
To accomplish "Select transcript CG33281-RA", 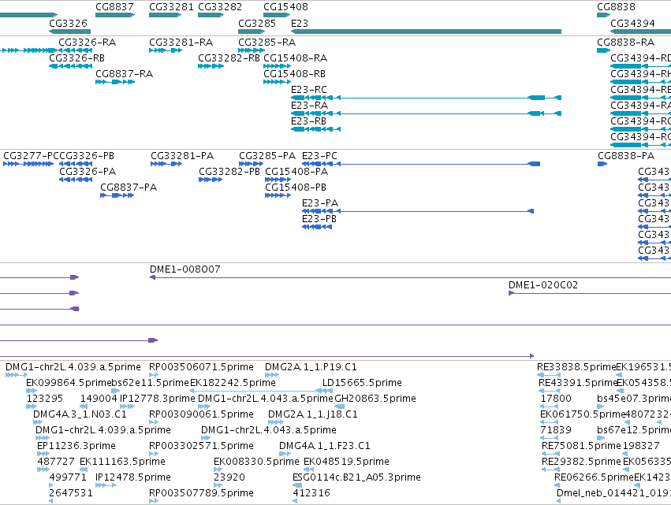I will (x=166, y=50).
